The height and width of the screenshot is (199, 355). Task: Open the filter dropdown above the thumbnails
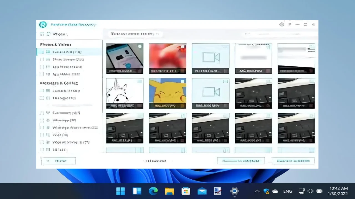135,34
